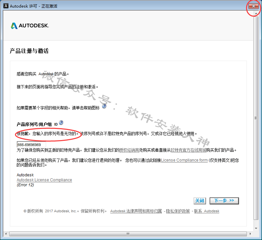Viewport: 262px width, 240px height.
Task: Open the 授权经销商 link
Action: coord(129,150)
